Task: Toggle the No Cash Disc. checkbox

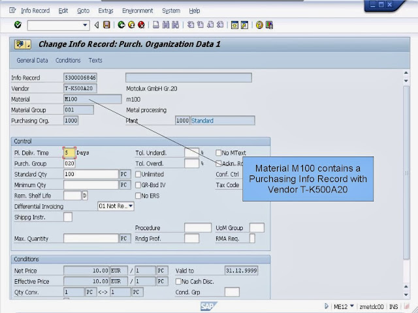Action: (x=178, y=281)
